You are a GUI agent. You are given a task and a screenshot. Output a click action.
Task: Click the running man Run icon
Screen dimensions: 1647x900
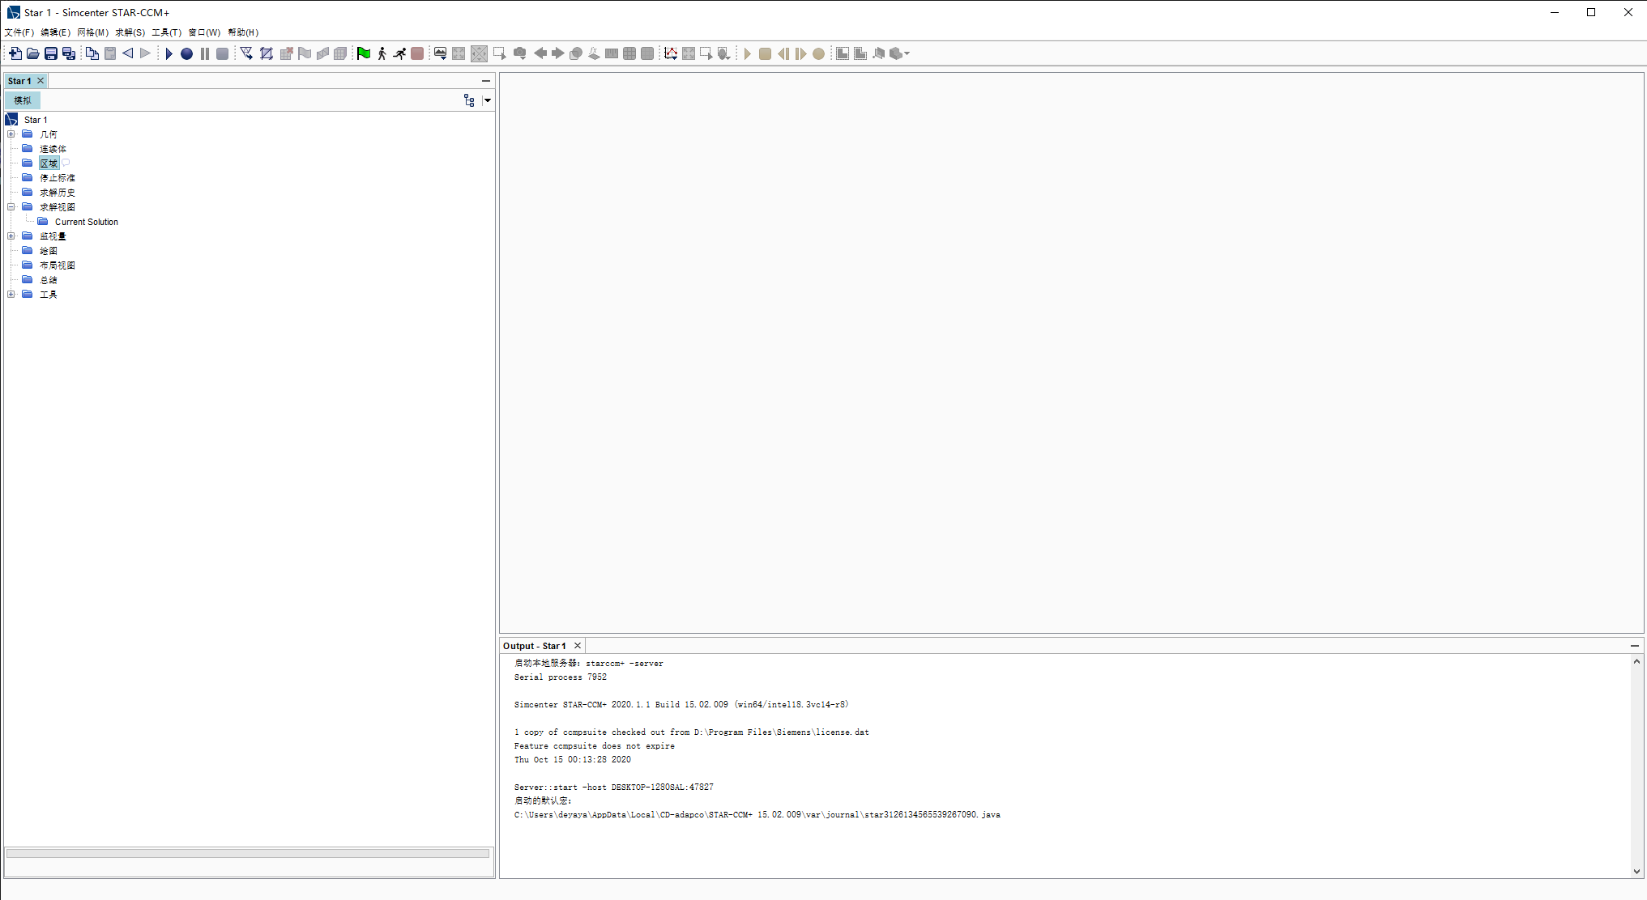[399, 53]
